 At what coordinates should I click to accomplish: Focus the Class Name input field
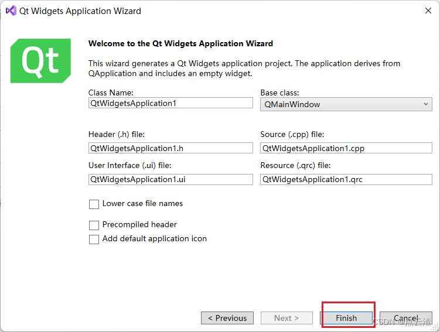coord(170,103)
